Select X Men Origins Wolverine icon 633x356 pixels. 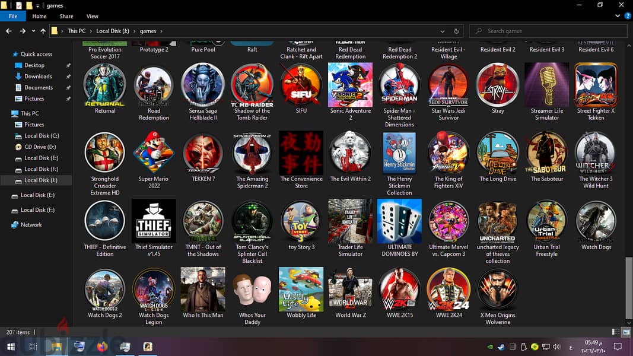click(498, 289)
